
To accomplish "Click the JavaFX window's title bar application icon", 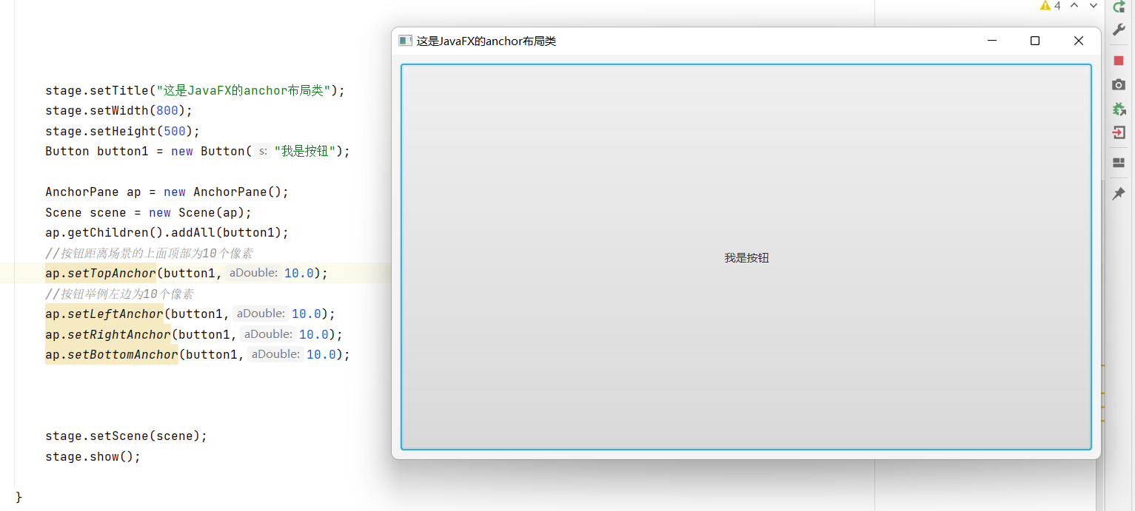I will (x=405, y=41).
